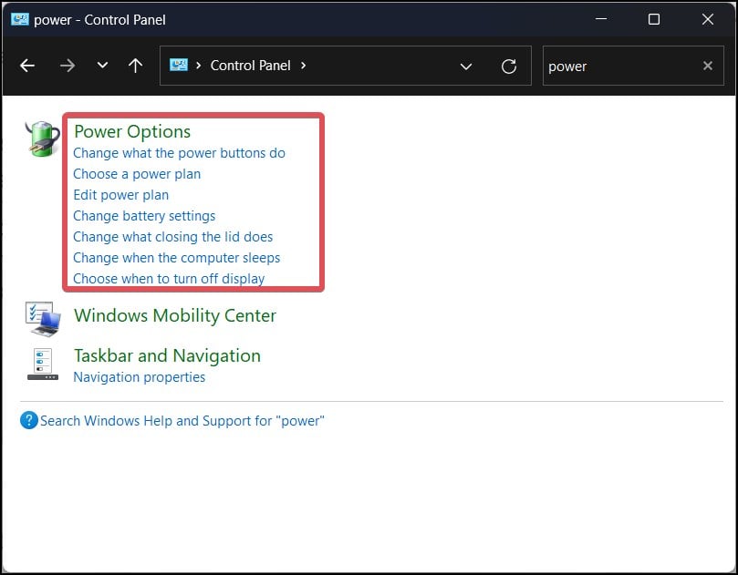
Task: Open Windows Mobility Center heading
Action: pos(175,315)
